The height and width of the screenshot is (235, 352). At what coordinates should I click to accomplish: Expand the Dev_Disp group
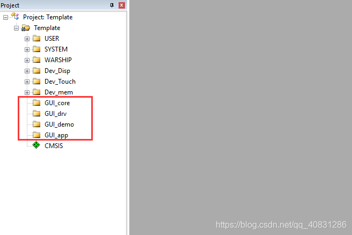click(27, 71)
